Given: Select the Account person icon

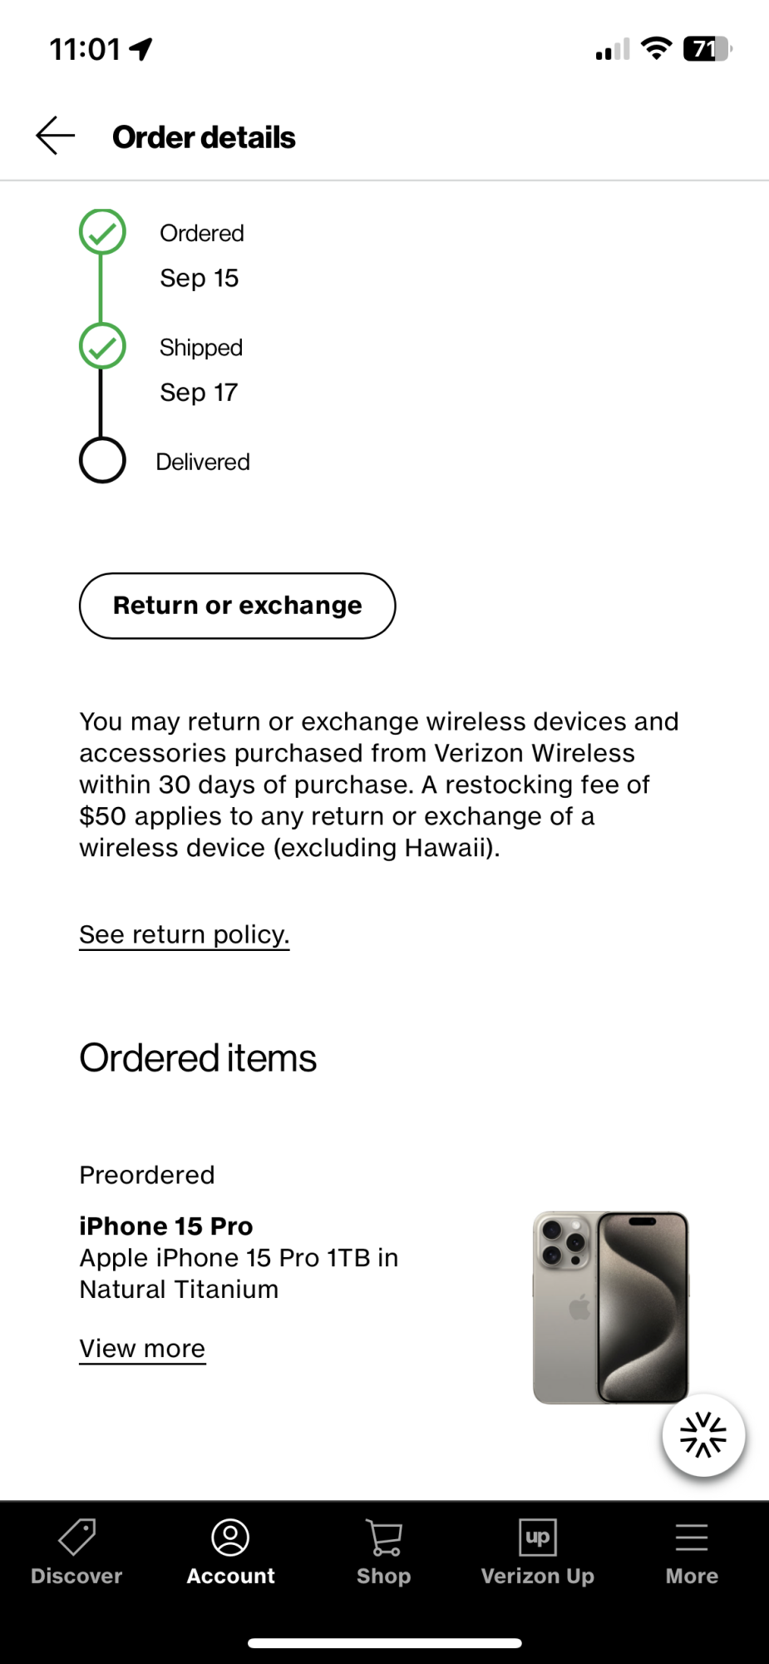Looking at the screenshot, I should pyautogui.click(x=230, y=1537).
